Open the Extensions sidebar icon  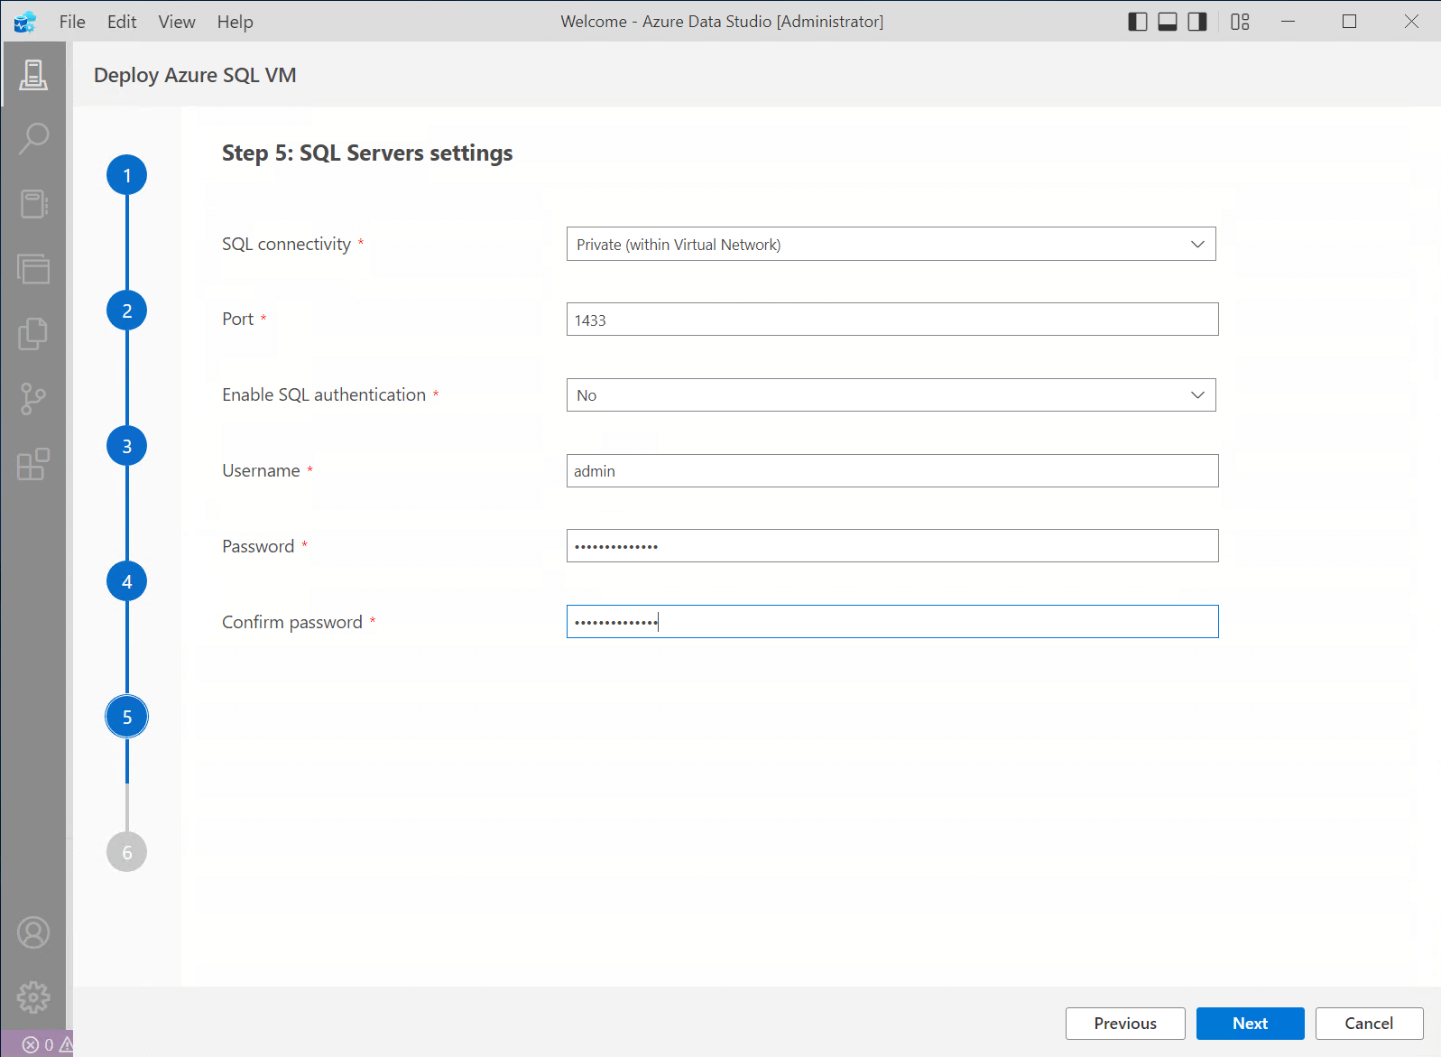click(x=33, y=464)
